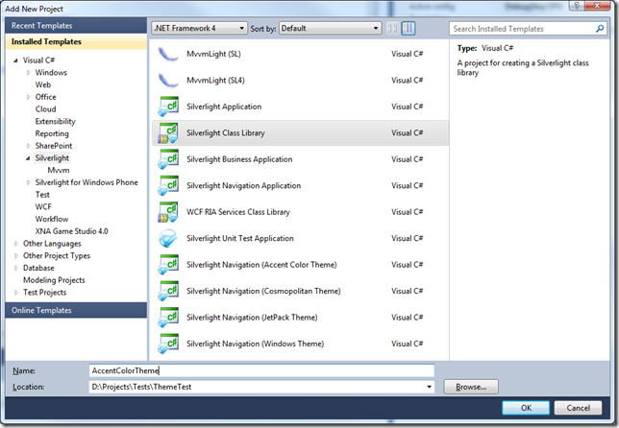This screenshot has width=619, height=428.
Task: Click the MvvmLight (SL) template icon
Action: click(168, 54)
